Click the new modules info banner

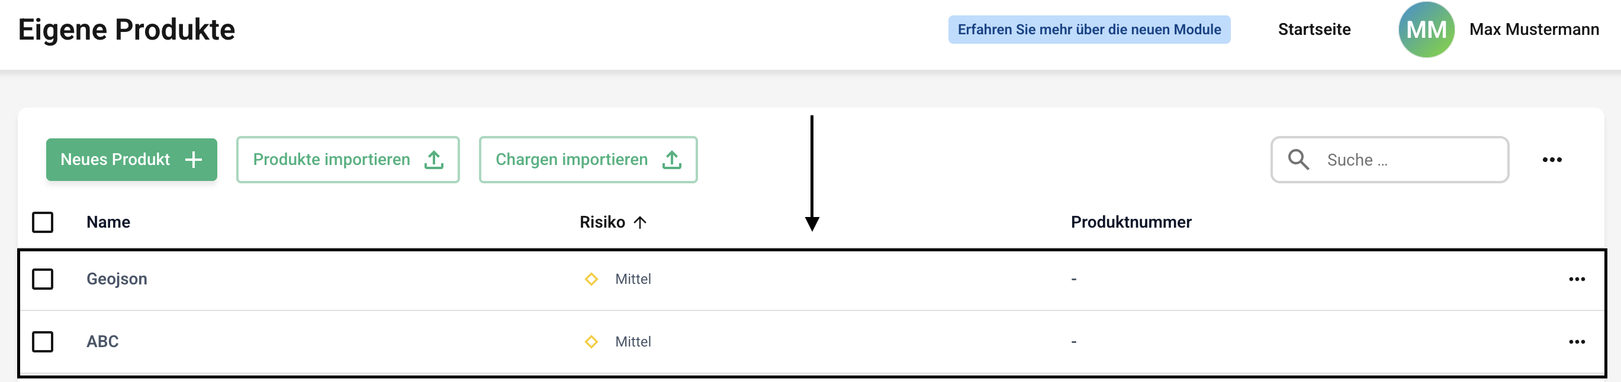pos(1089,30)
